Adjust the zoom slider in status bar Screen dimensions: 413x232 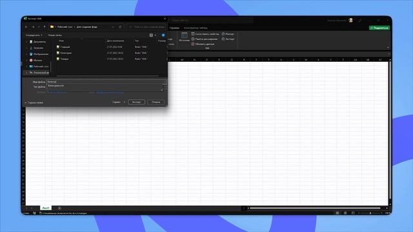coord(370,213)
